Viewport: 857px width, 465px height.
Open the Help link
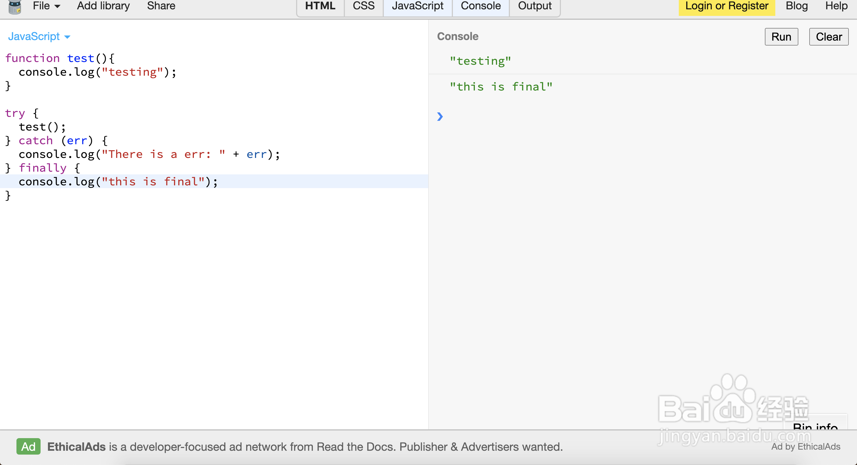click(836, 6)
